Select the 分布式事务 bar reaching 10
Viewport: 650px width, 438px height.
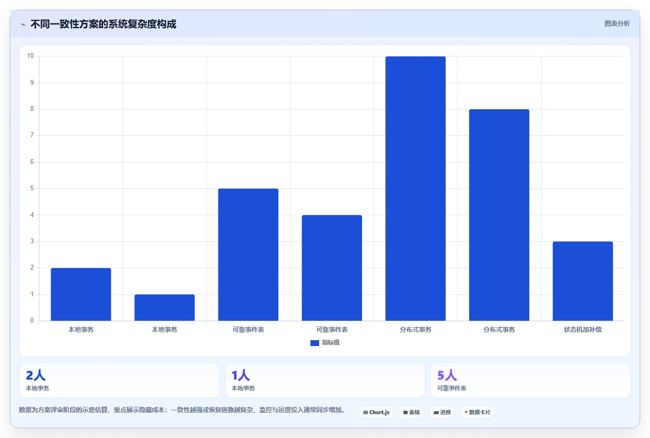click(415, 188)
